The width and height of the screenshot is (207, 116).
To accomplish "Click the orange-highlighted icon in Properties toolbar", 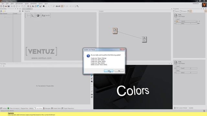I will (191, 11).
